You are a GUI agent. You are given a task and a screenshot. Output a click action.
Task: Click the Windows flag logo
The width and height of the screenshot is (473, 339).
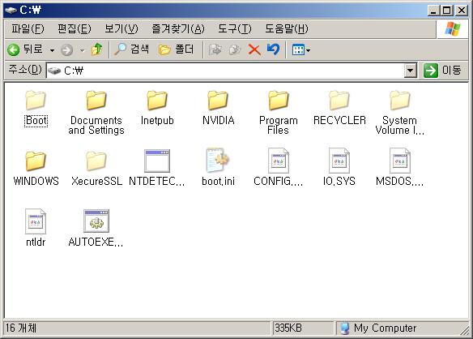click(453, 29)
